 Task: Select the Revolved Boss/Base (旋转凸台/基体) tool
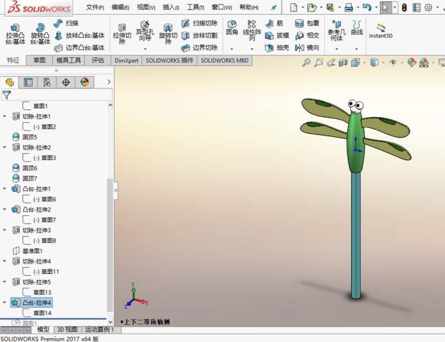click(x=40, y=34)
